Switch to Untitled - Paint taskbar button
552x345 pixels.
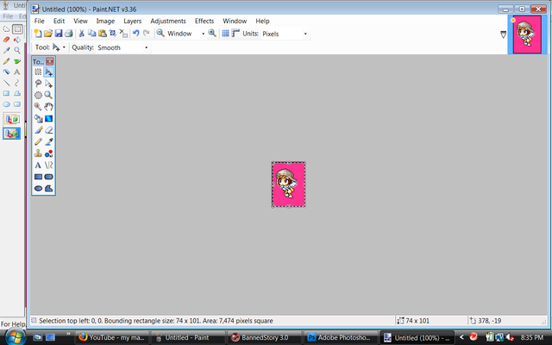(x=188, y=337)
